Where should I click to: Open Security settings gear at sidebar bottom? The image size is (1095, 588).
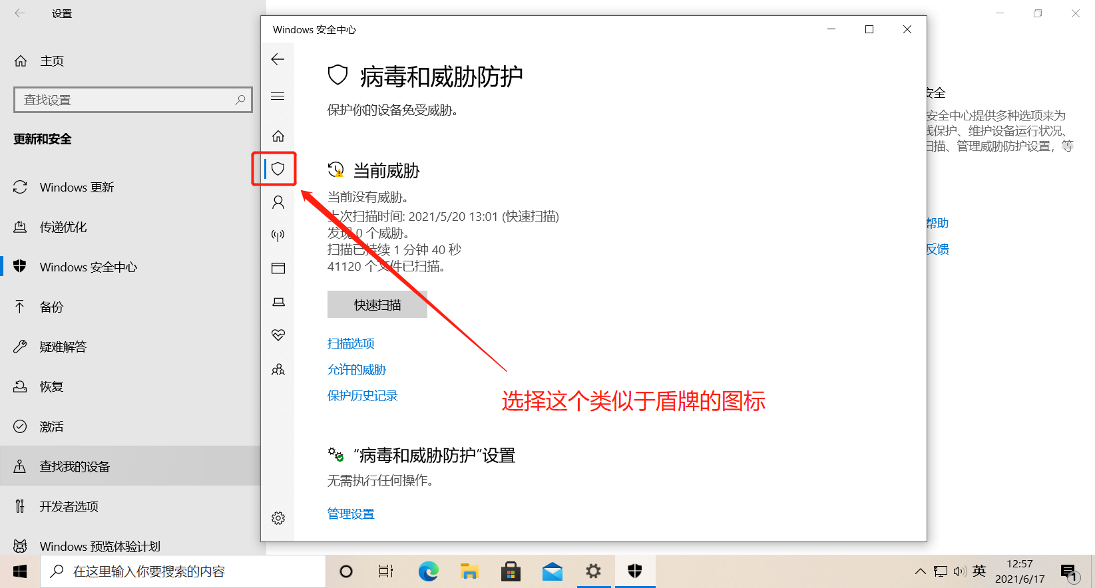coord(278,518)
